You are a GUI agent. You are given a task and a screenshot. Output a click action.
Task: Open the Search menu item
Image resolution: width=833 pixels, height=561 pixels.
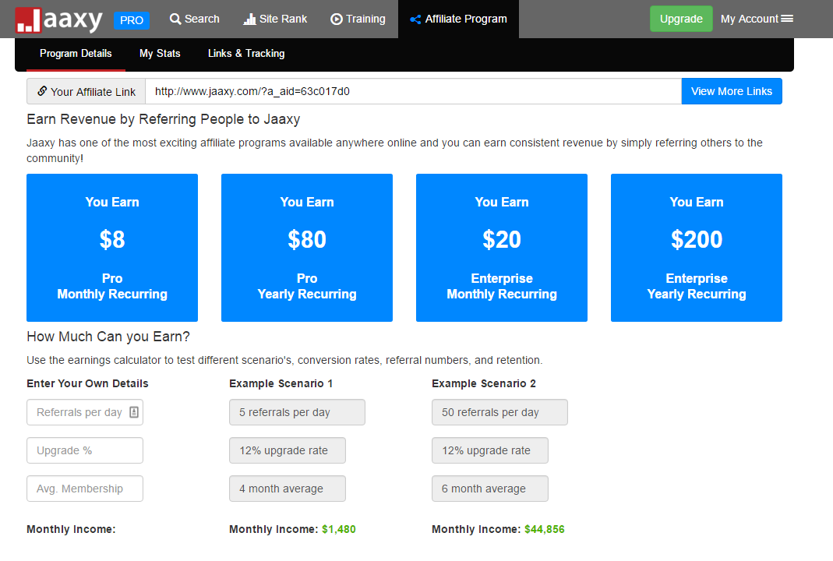coord(195,19)
